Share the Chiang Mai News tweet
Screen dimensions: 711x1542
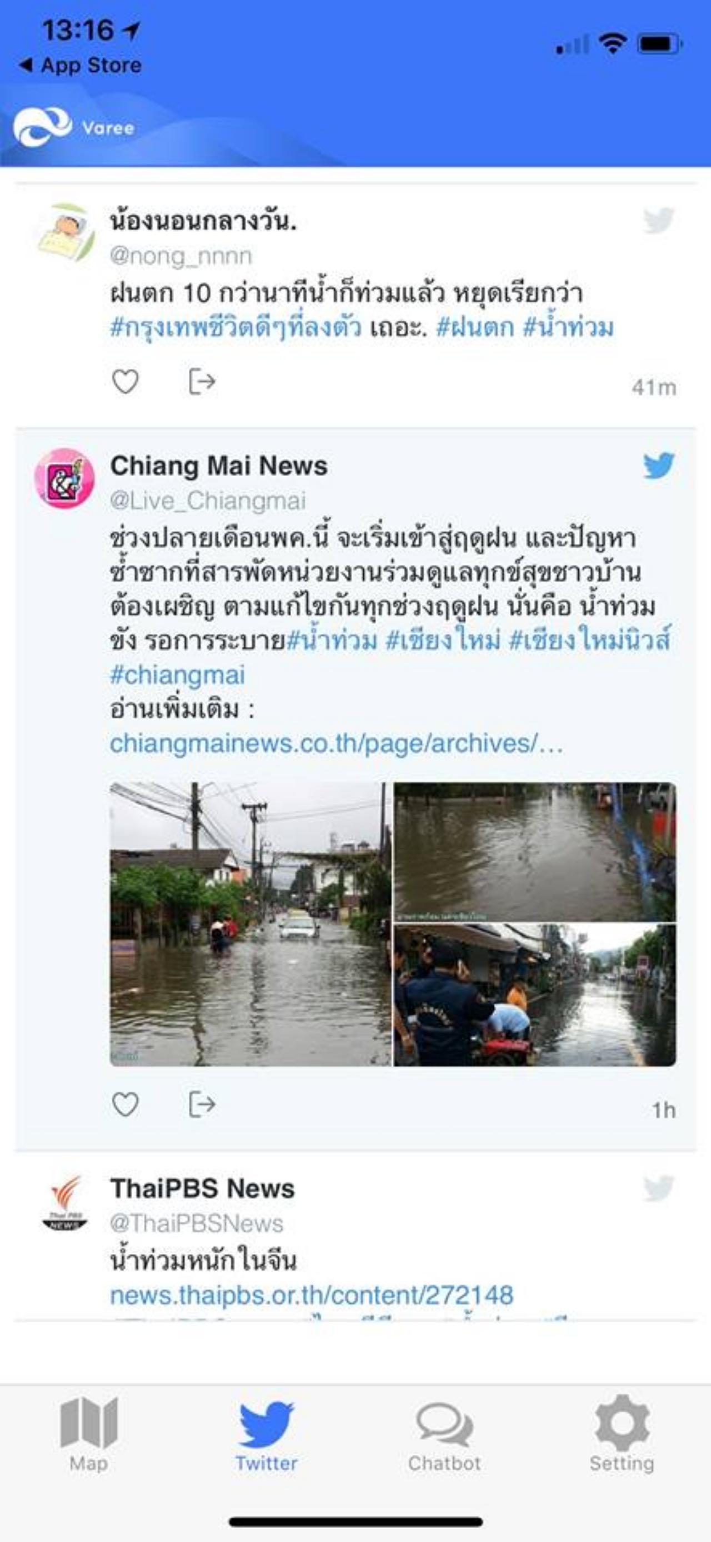pyautogui.click(x=202, y=1104)
